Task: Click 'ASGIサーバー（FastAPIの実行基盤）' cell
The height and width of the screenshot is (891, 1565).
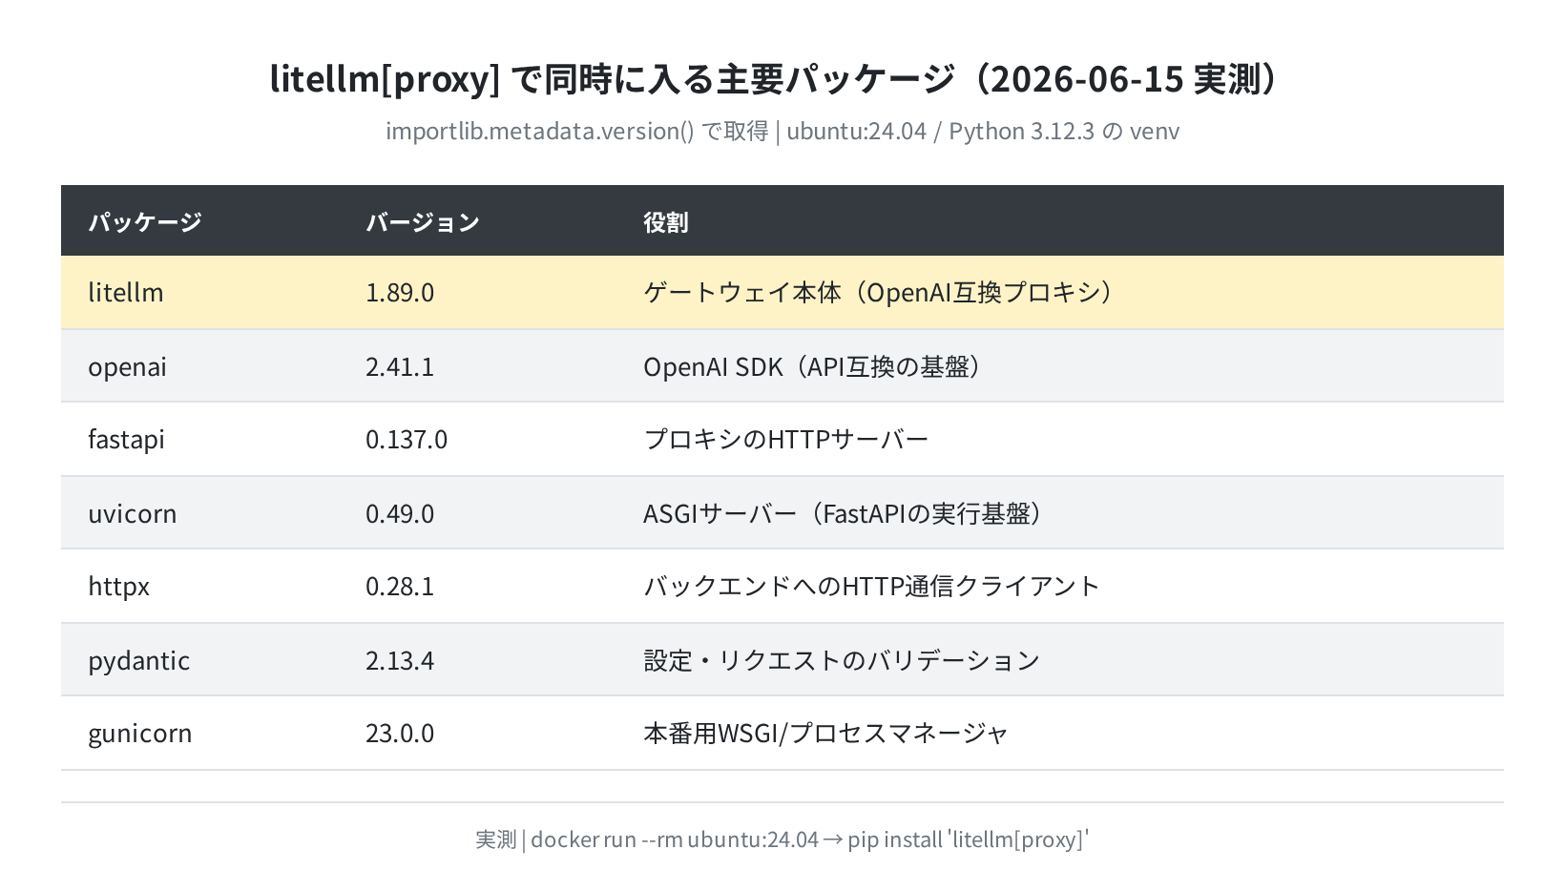Action: [843, 513]
